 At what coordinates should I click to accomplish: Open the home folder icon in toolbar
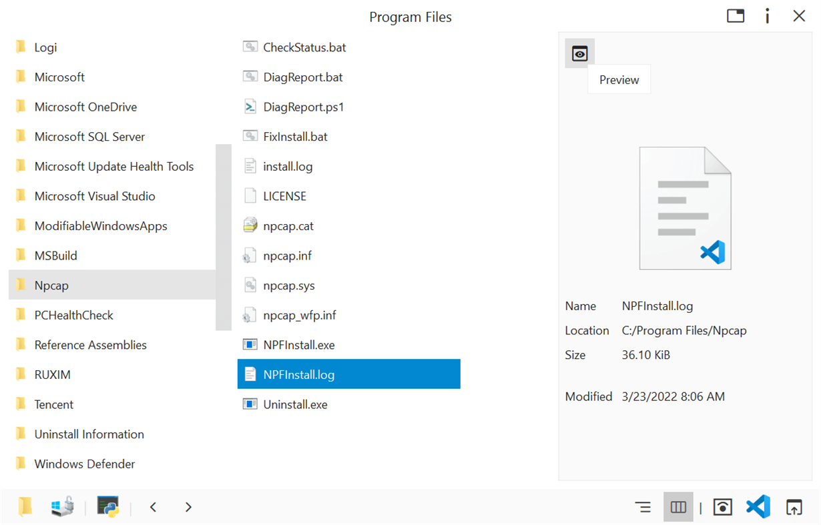pos(25,507)
